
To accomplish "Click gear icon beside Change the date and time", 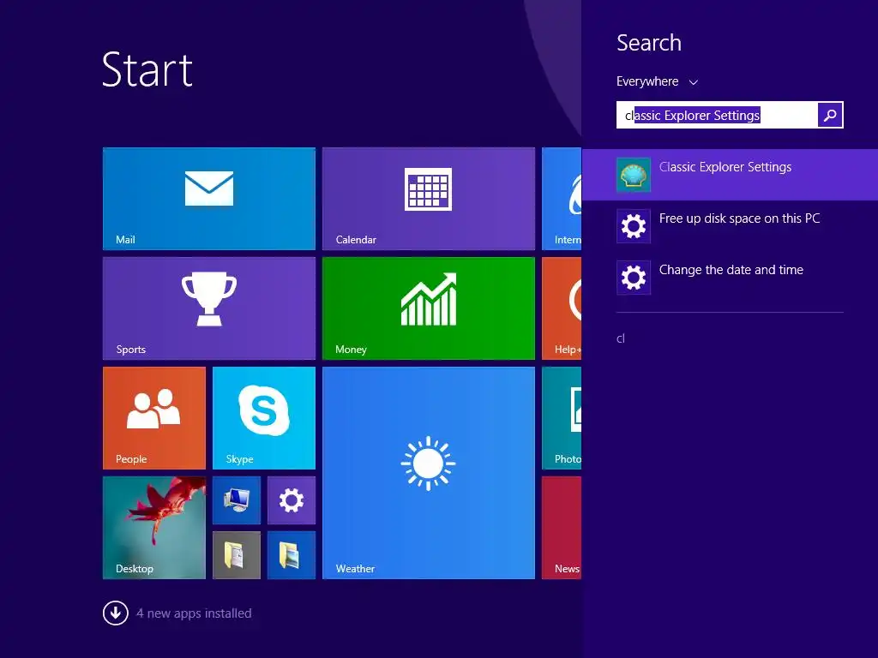I will tap(634, 278).
